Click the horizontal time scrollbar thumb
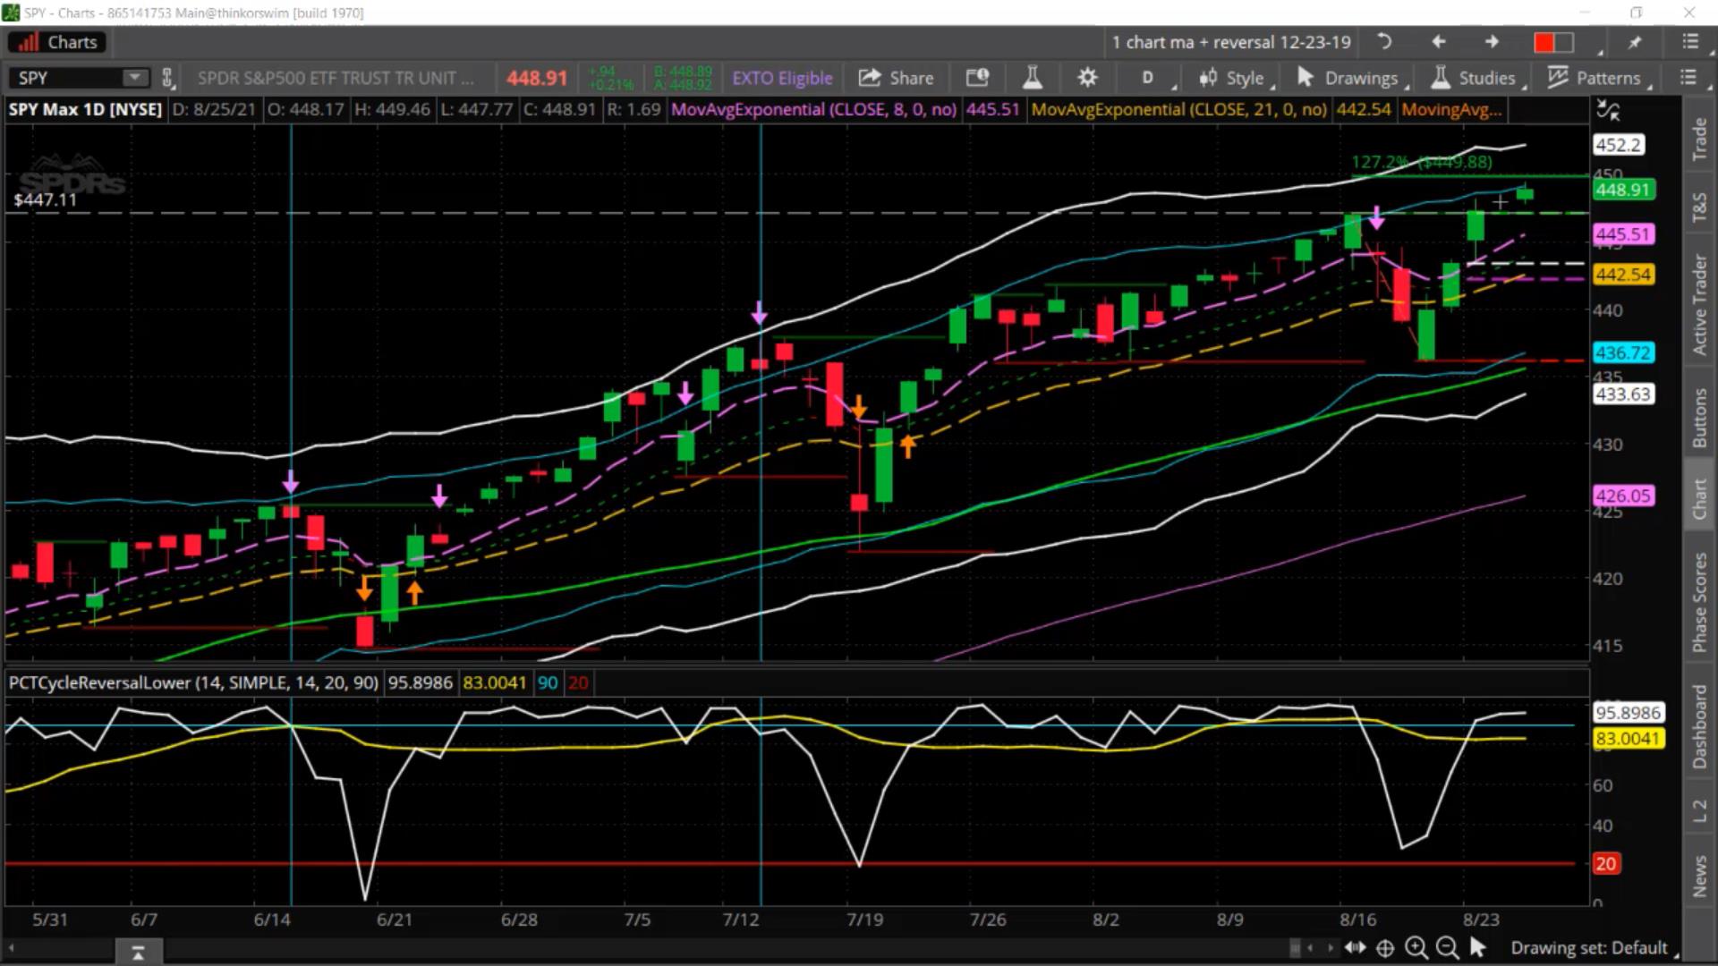This screenshot has width=1718, height=966. point(1295,947)
